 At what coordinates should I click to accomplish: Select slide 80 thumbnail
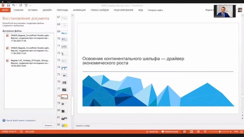click(64, 111)
